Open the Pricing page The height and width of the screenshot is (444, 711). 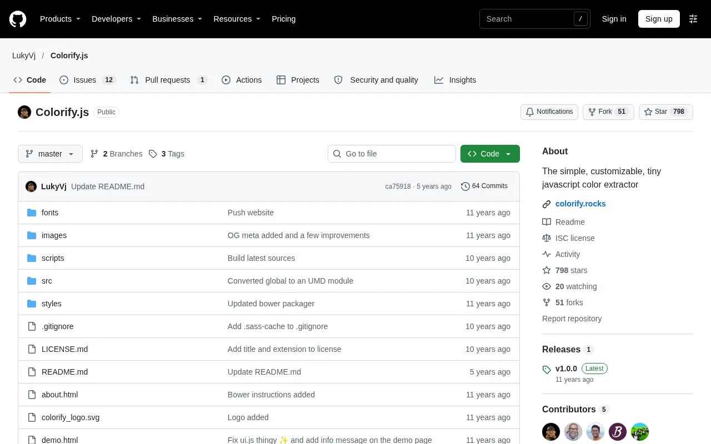click(283, 19)
